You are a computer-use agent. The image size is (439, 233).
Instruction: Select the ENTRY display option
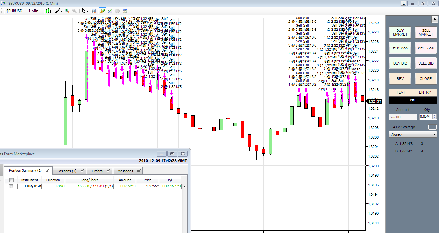(x=425, y=92)
